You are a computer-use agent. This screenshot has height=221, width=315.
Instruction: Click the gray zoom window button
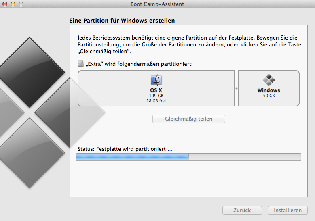point(21,4)
